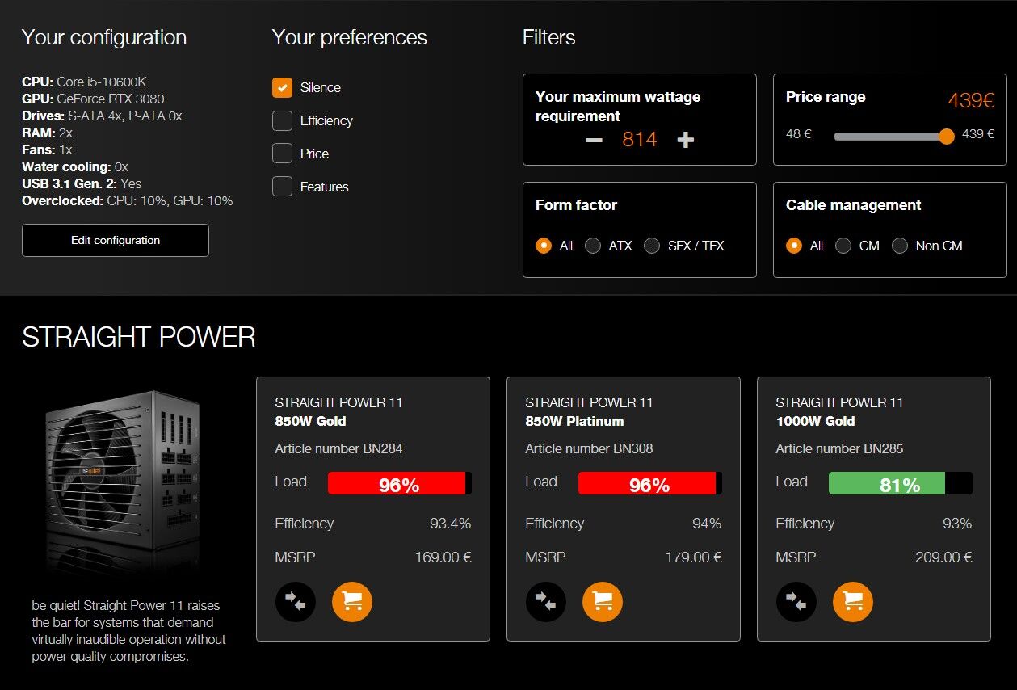Click the STRAIGHT POWER section heading
1017x690 pixels.
pyautogui.click(x=139, y=337)
